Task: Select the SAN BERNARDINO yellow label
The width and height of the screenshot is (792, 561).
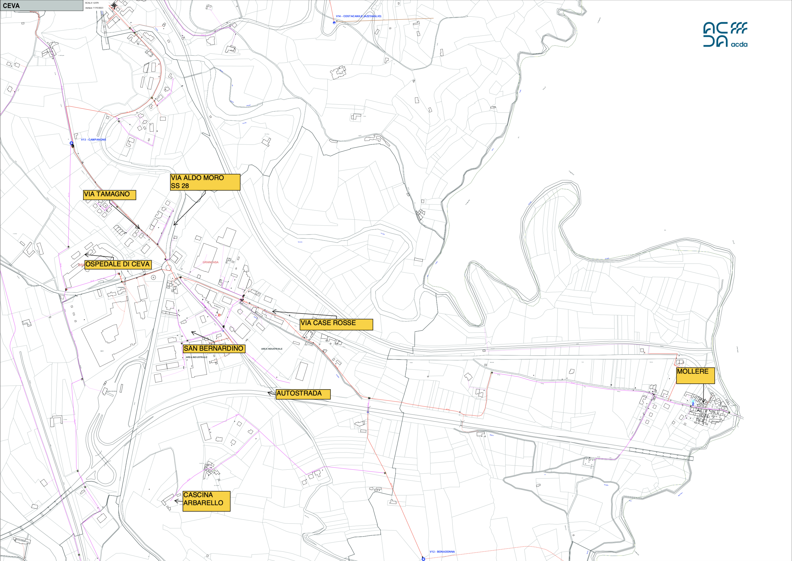Action: pyautogui.click(x=214, y=348)
